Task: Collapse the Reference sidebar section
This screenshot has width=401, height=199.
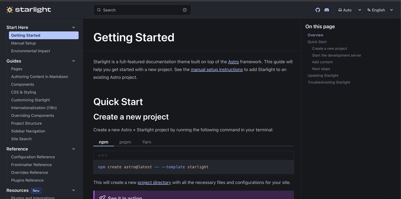Action: [74, 149]
